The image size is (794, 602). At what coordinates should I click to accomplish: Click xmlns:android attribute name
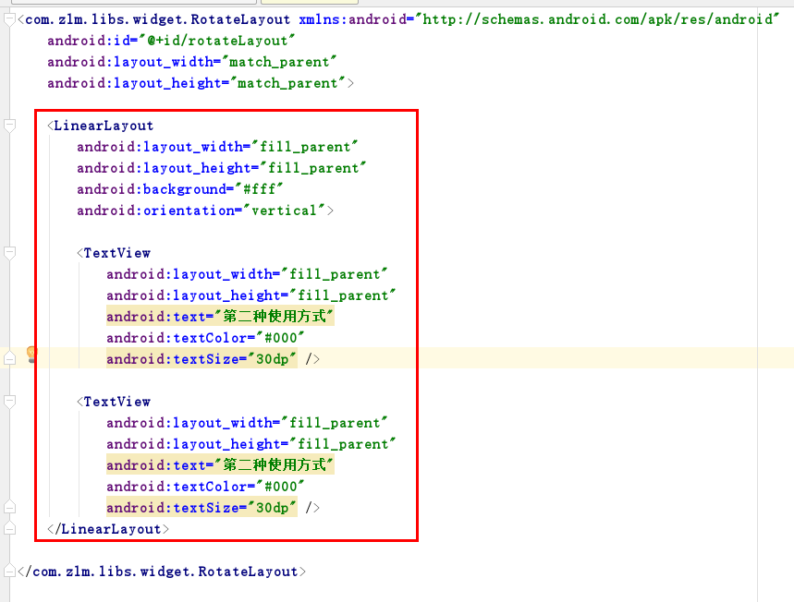click(x=352, y=19)
